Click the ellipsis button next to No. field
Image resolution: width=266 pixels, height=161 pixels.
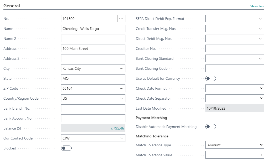pyautogui.click(x=121, y=19)
